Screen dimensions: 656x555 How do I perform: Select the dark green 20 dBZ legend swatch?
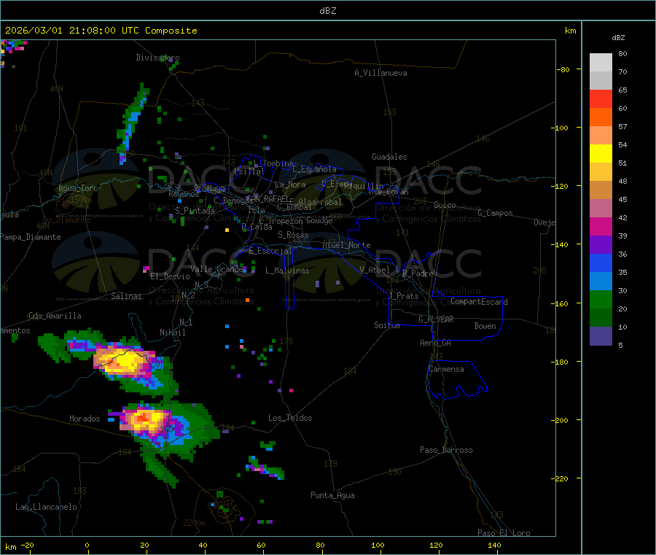tap(601, 318)
